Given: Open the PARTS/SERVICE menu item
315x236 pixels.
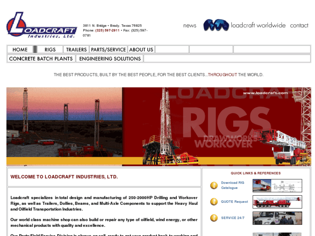Looking at the screenshot, I should pyautogui.click(x=108, y=49).
